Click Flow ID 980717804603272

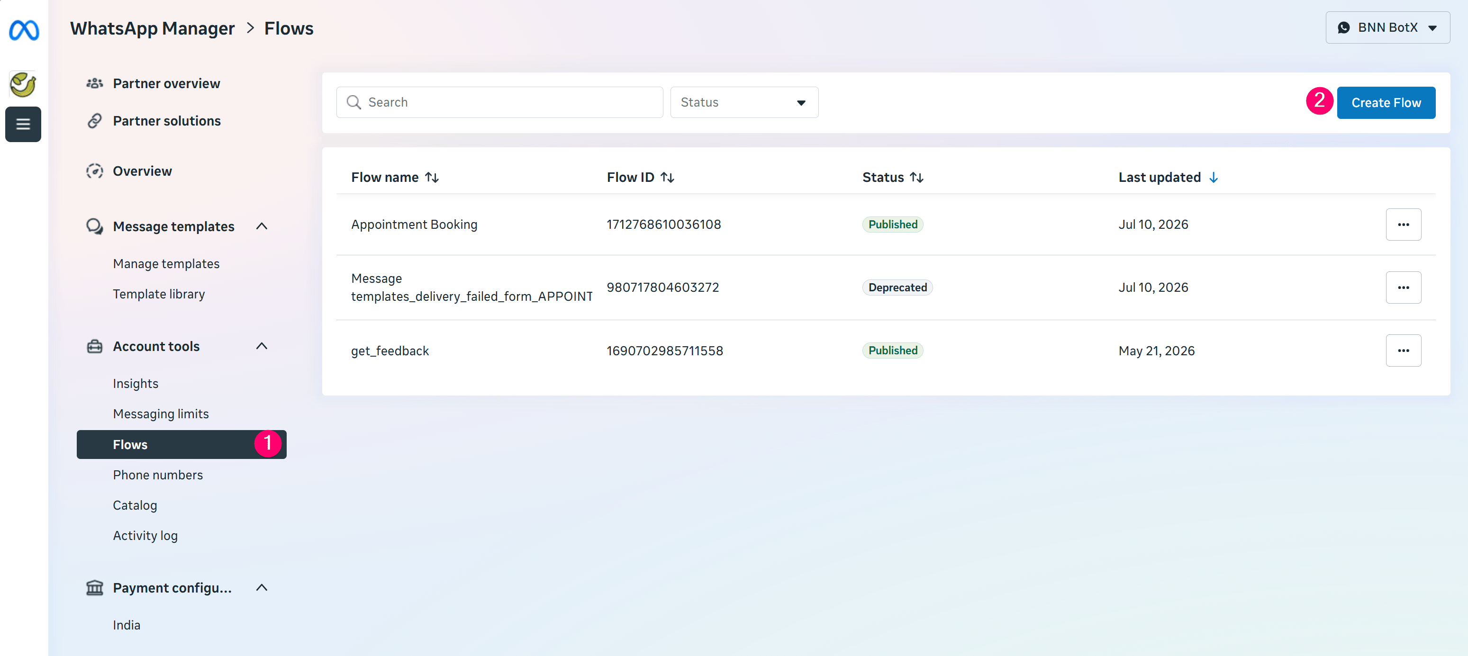click(663, 288)
